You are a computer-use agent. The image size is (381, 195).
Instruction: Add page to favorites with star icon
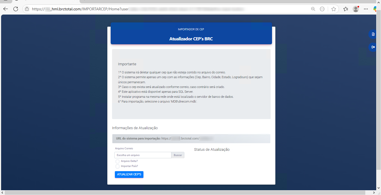click(x=333, y=9)
